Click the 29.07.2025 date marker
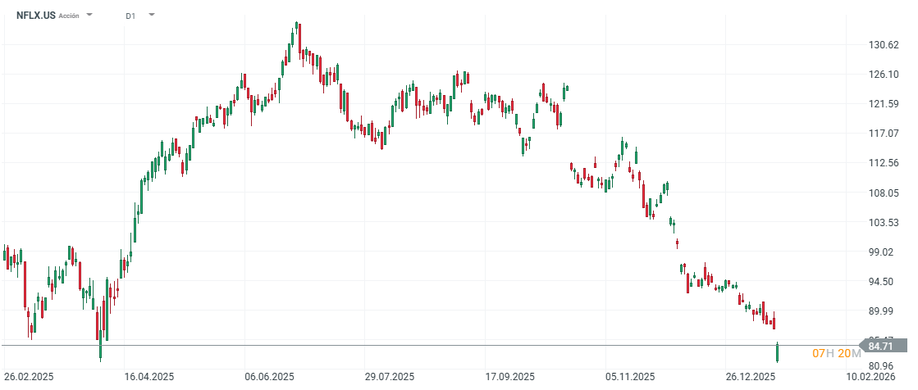The height and width of the screenshot is (390, 918). tap(390, 377)
